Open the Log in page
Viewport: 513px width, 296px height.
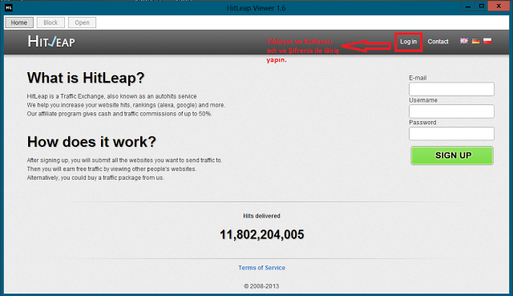pyautogui.click(x=408, y=42)
